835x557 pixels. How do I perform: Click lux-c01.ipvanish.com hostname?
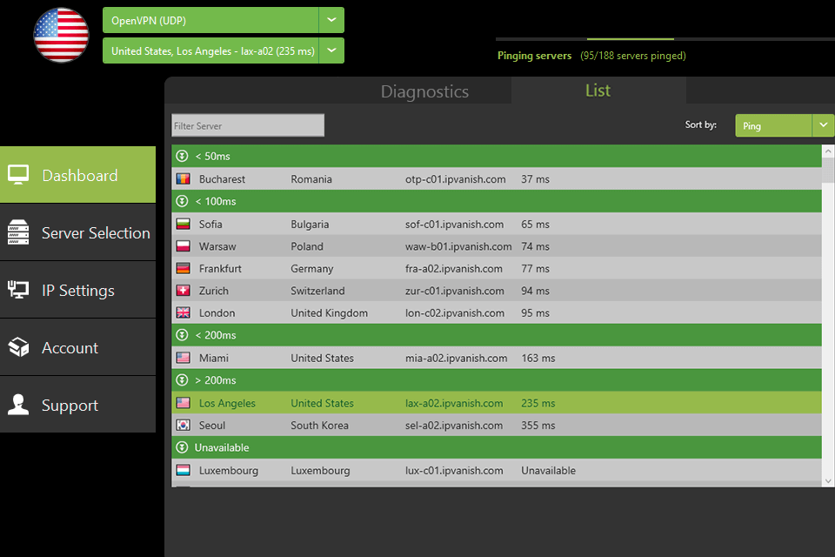click(454, 470)
